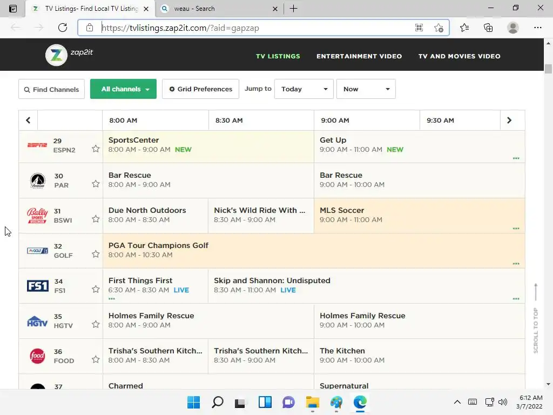Favorite the GOLF channel star
Viewport: 553px width, 415px height.
point(96,254)
